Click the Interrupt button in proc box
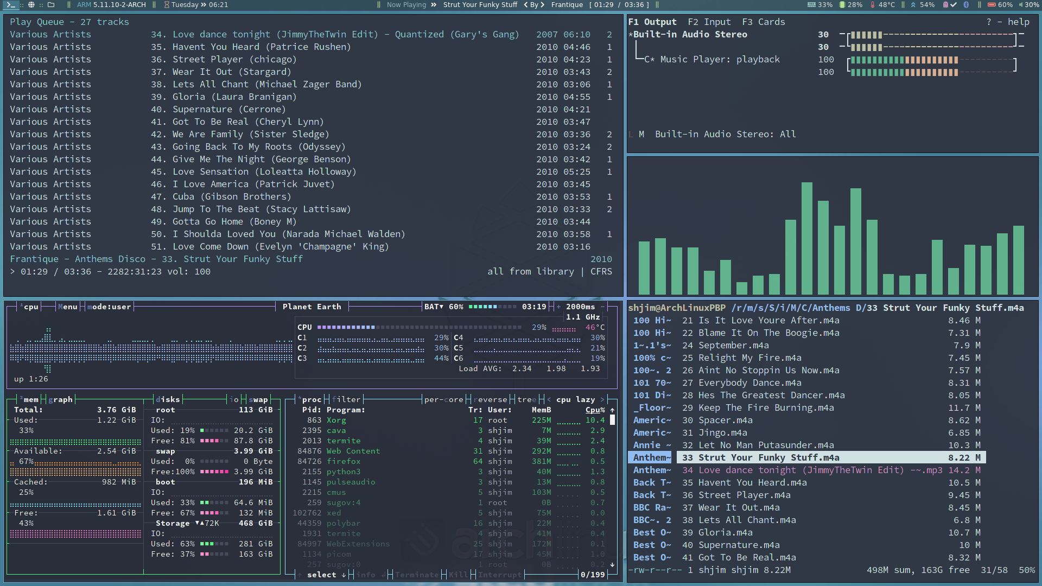 (500, 575)
